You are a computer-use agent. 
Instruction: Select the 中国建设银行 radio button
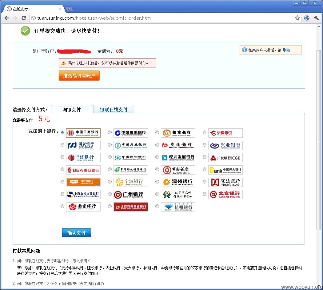(110, 132)
